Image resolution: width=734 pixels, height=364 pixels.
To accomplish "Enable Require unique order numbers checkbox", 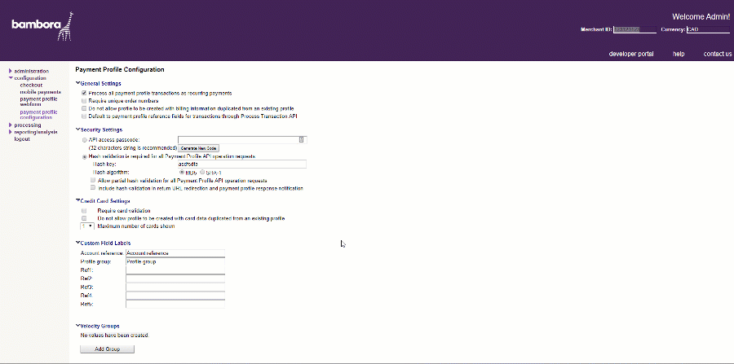I will tap(84, 101).
